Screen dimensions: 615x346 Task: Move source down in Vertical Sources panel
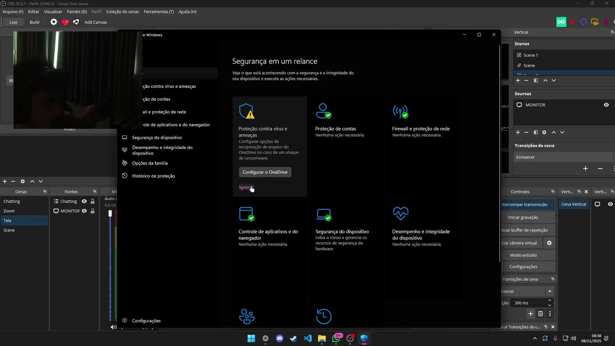click(x=562, y=132)
